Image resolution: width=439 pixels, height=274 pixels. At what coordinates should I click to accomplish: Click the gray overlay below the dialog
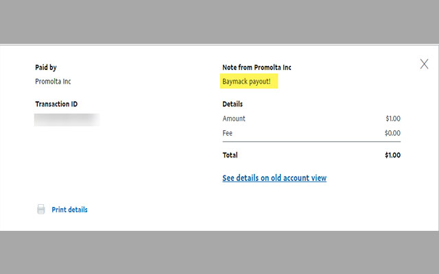[x=219, y=252]
